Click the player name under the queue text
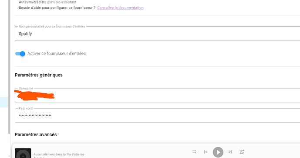This screenshot has width=300, height=158. (x=39, y=158)
